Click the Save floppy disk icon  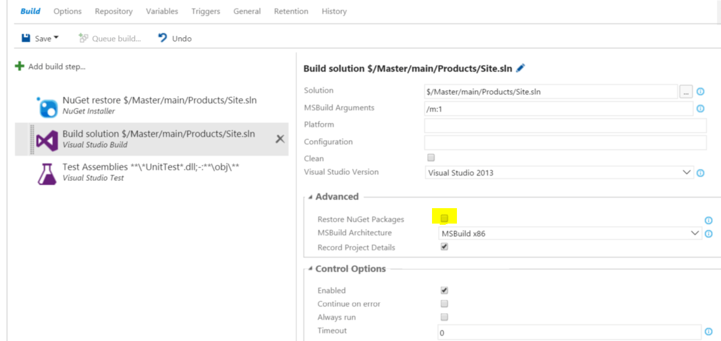pyautogui.click(x=26, y=38)
